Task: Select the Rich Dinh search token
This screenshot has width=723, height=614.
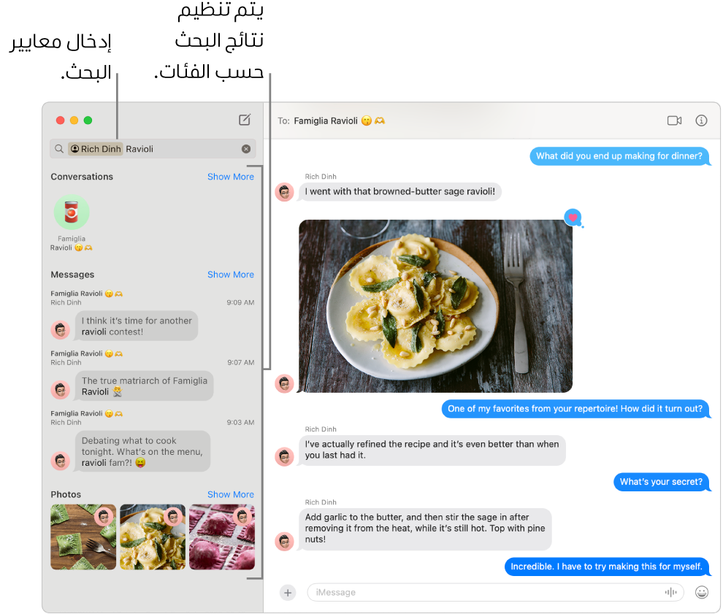Action: pos(96,149)
